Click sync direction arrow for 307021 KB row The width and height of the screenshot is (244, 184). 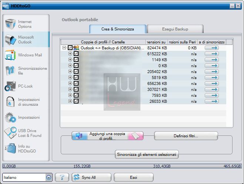[x=212, y=89]
